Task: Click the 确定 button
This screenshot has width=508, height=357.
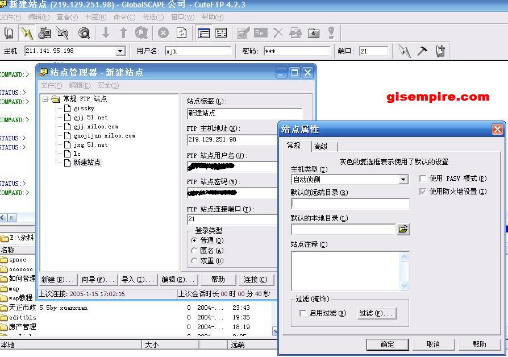Action: [x=388, y=344]
